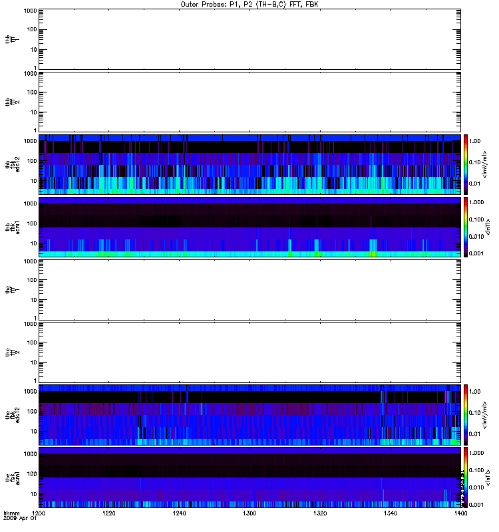Click the empty thb fff 1 plot panel
Screen dimensions: 499x532
(x=249, y=39)
